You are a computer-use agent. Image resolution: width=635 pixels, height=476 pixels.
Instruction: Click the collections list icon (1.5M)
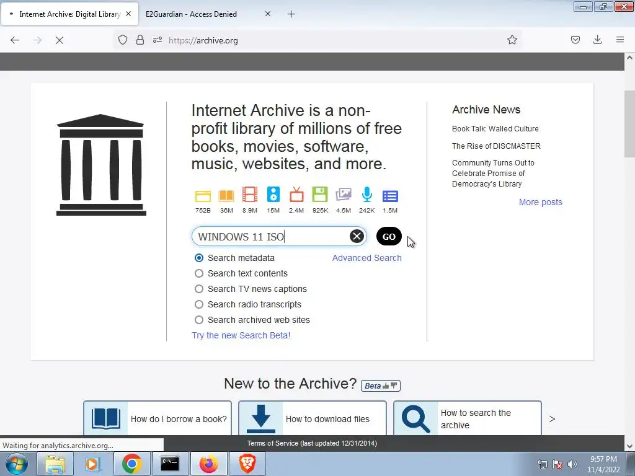click(x=390, y=196)
